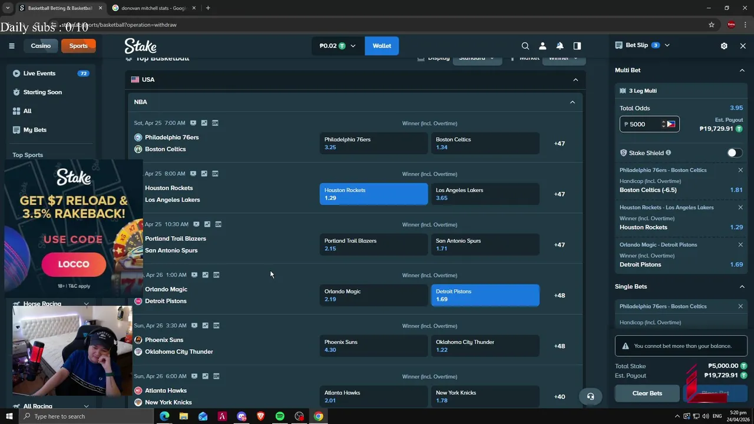Open stats chart icon for Suns vs Thunder

click(205, 326)
